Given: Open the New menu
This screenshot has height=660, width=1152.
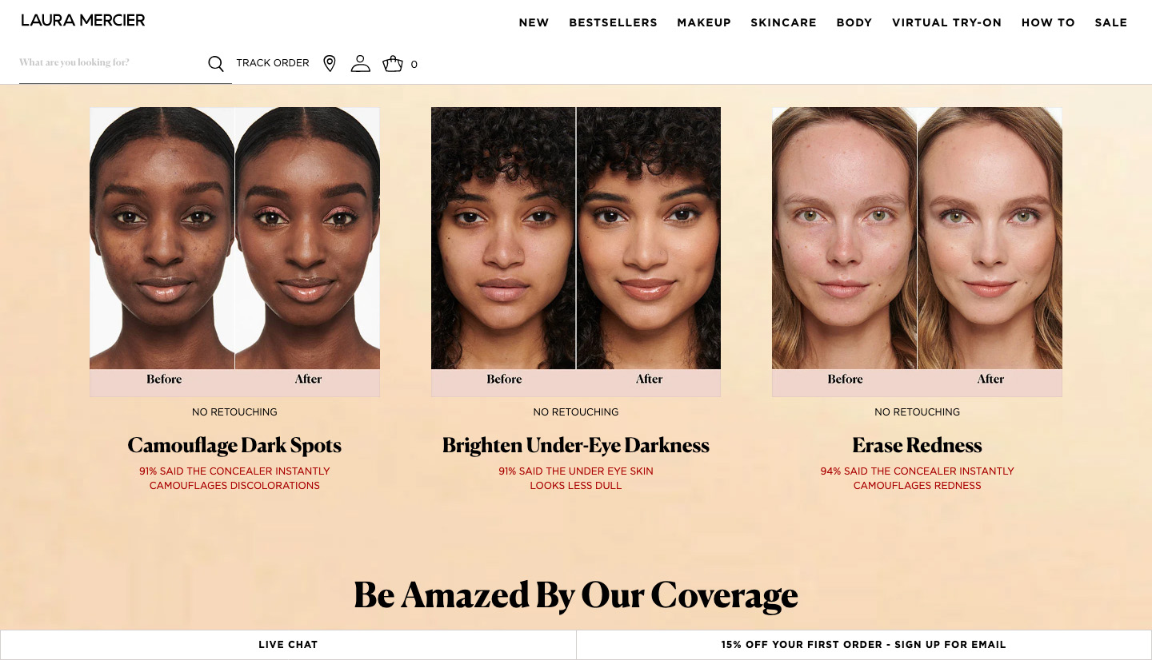Looking at the screenshot, I should [x=534, y=22].
